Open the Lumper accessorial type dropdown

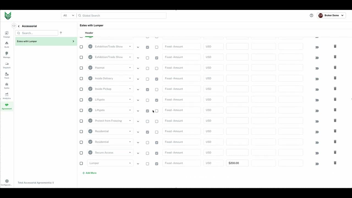coord(110,163)
